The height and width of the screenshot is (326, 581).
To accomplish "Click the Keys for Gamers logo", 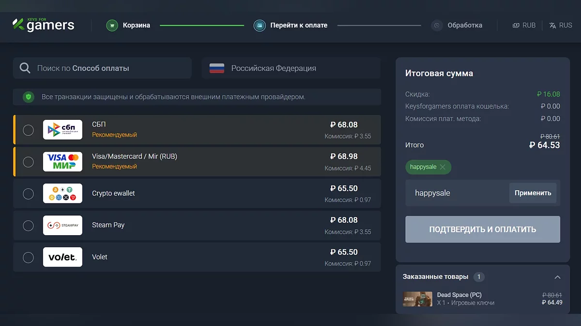I will coord(44,25).
